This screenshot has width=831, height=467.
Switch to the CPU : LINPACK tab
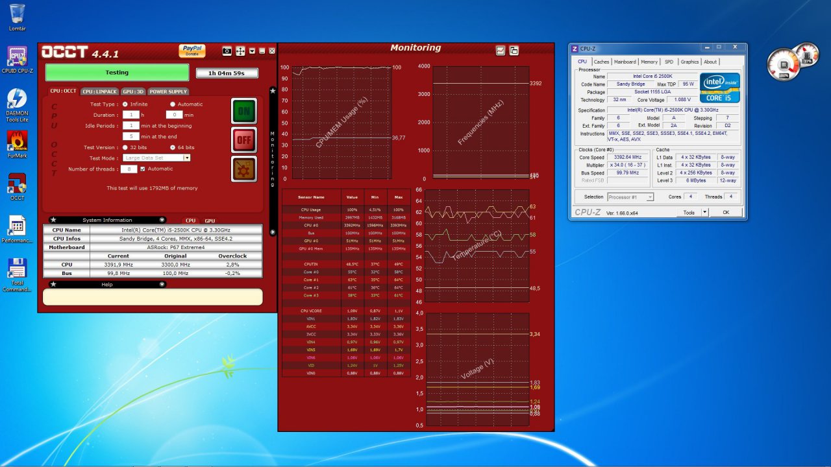pyautogui.click(x=99, y=91)
